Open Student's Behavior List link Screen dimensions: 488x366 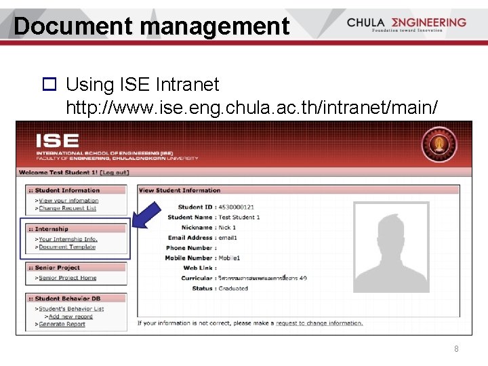coord(71,309)
